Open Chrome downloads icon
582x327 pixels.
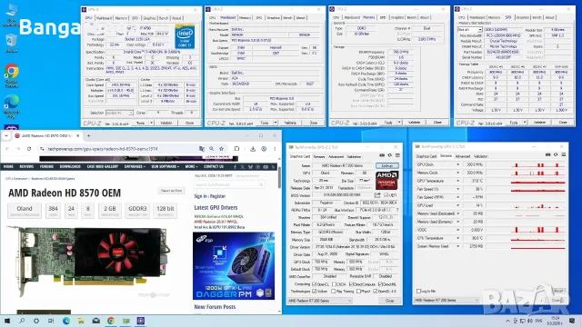pyautogui.click(x=253, y=149)
